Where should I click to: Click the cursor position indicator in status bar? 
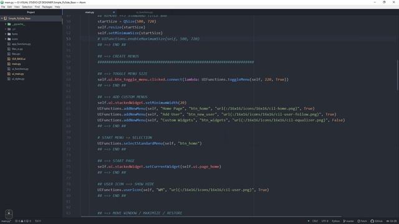(x=38, y=222)
